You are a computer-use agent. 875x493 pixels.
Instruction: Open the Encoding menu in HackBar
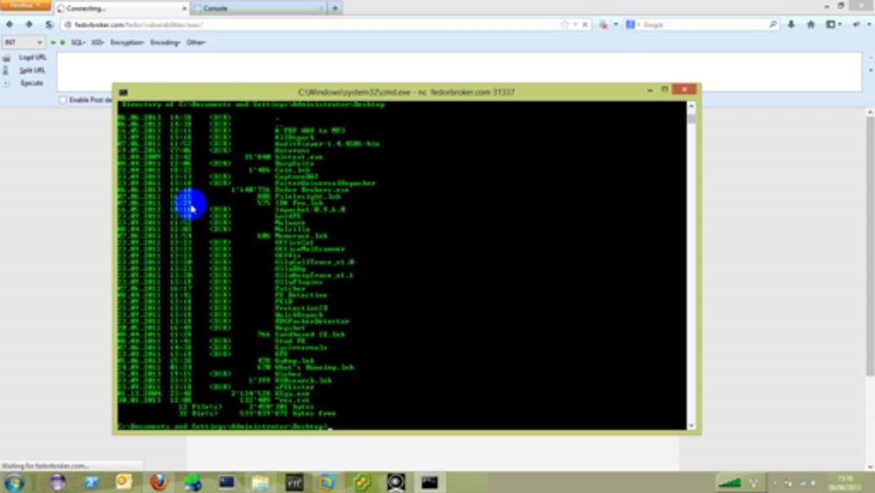(165, 42)
